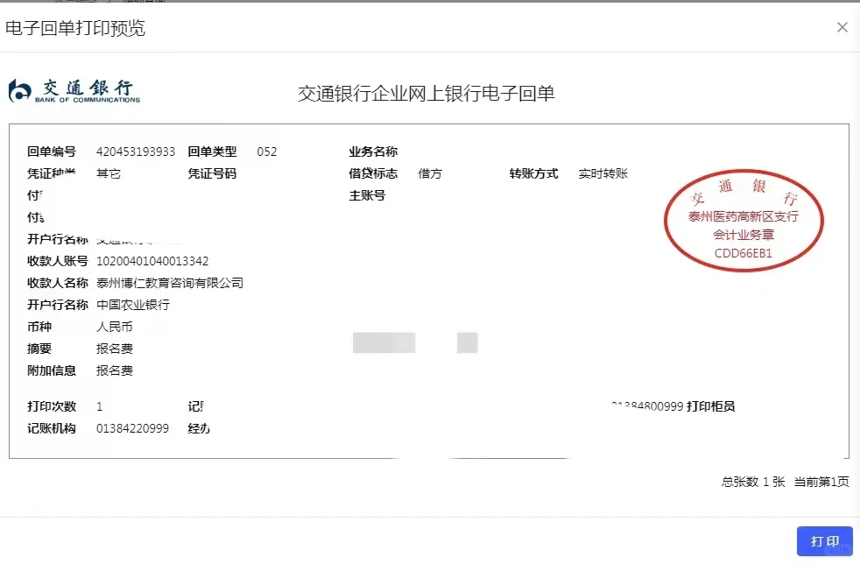
Task: Click the heading 交通银行企业网上银行电子回单
Action: (x=426, y=94)
